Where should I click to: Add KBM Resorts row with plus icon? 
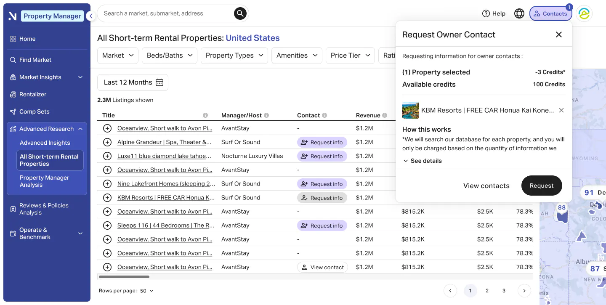pos(107,198)
